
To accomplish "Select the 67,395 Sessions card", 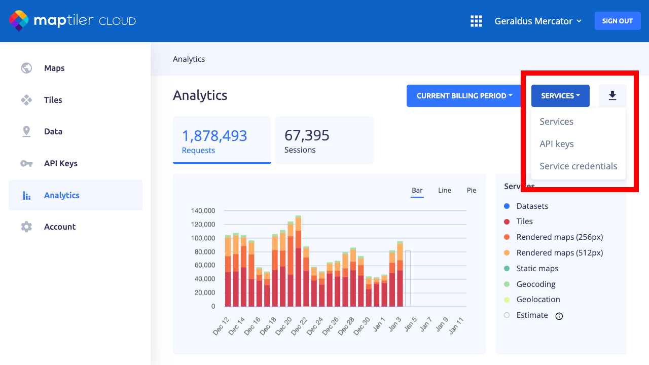I will (x=324, y=140).
